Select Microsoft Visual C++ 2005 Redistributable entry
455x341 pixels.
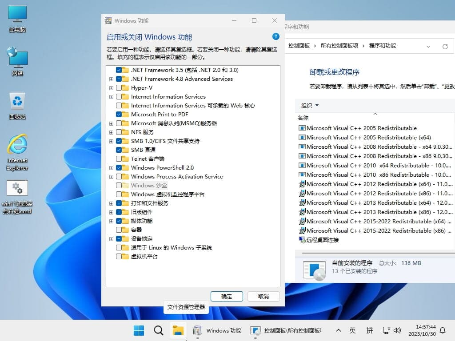click(361, 128)
